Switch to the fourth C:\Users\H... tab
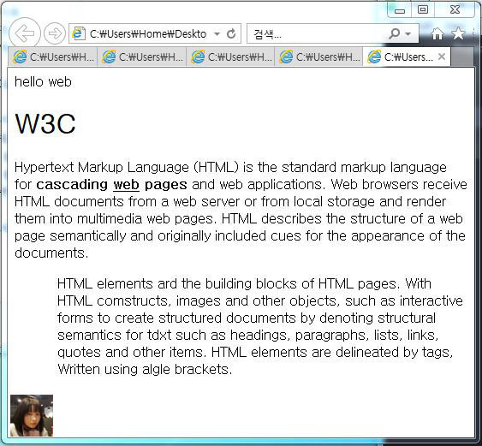 [318, 56]
